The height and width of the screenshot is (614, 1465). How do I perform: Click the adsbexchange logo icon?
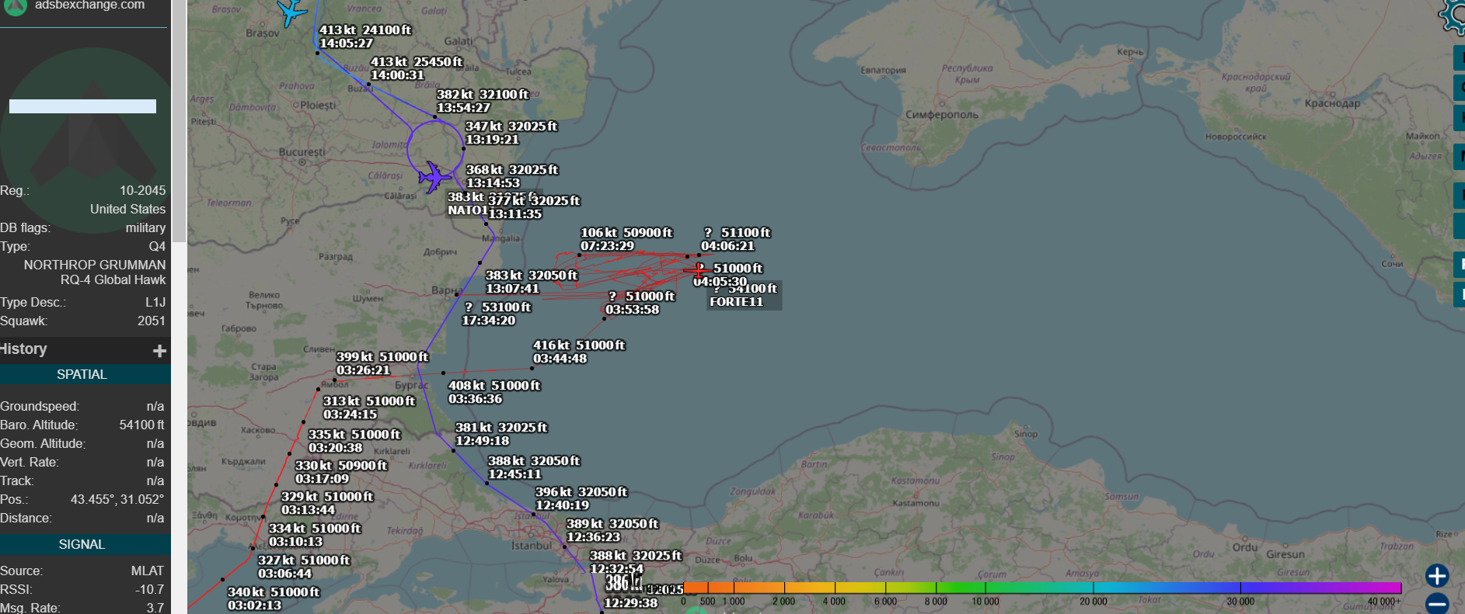[x=16, y=6]
